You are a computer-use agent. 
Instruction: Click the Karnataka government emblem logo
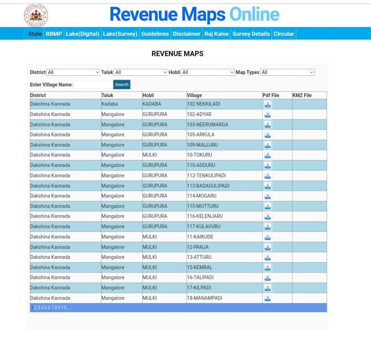36,15
